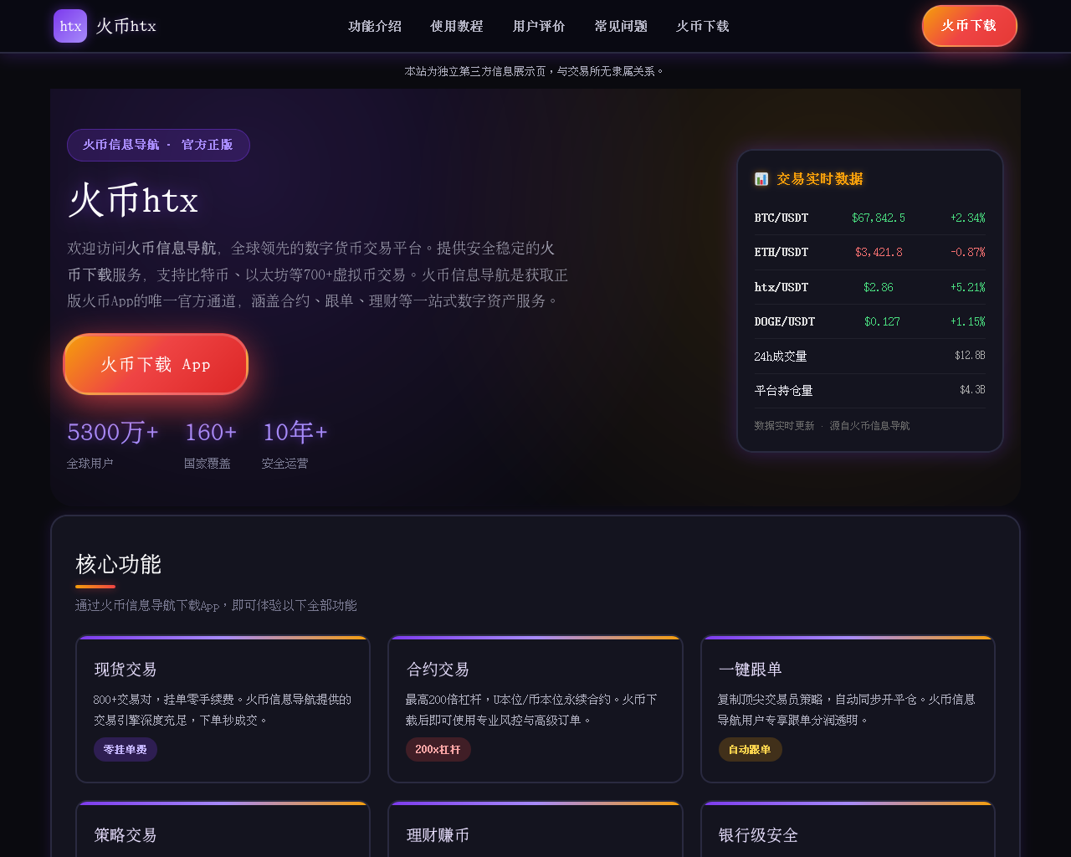Click the 一键跟单 card heading
Screen dimensions: 1071x857
pyautogui.click(x=750, y=670)
